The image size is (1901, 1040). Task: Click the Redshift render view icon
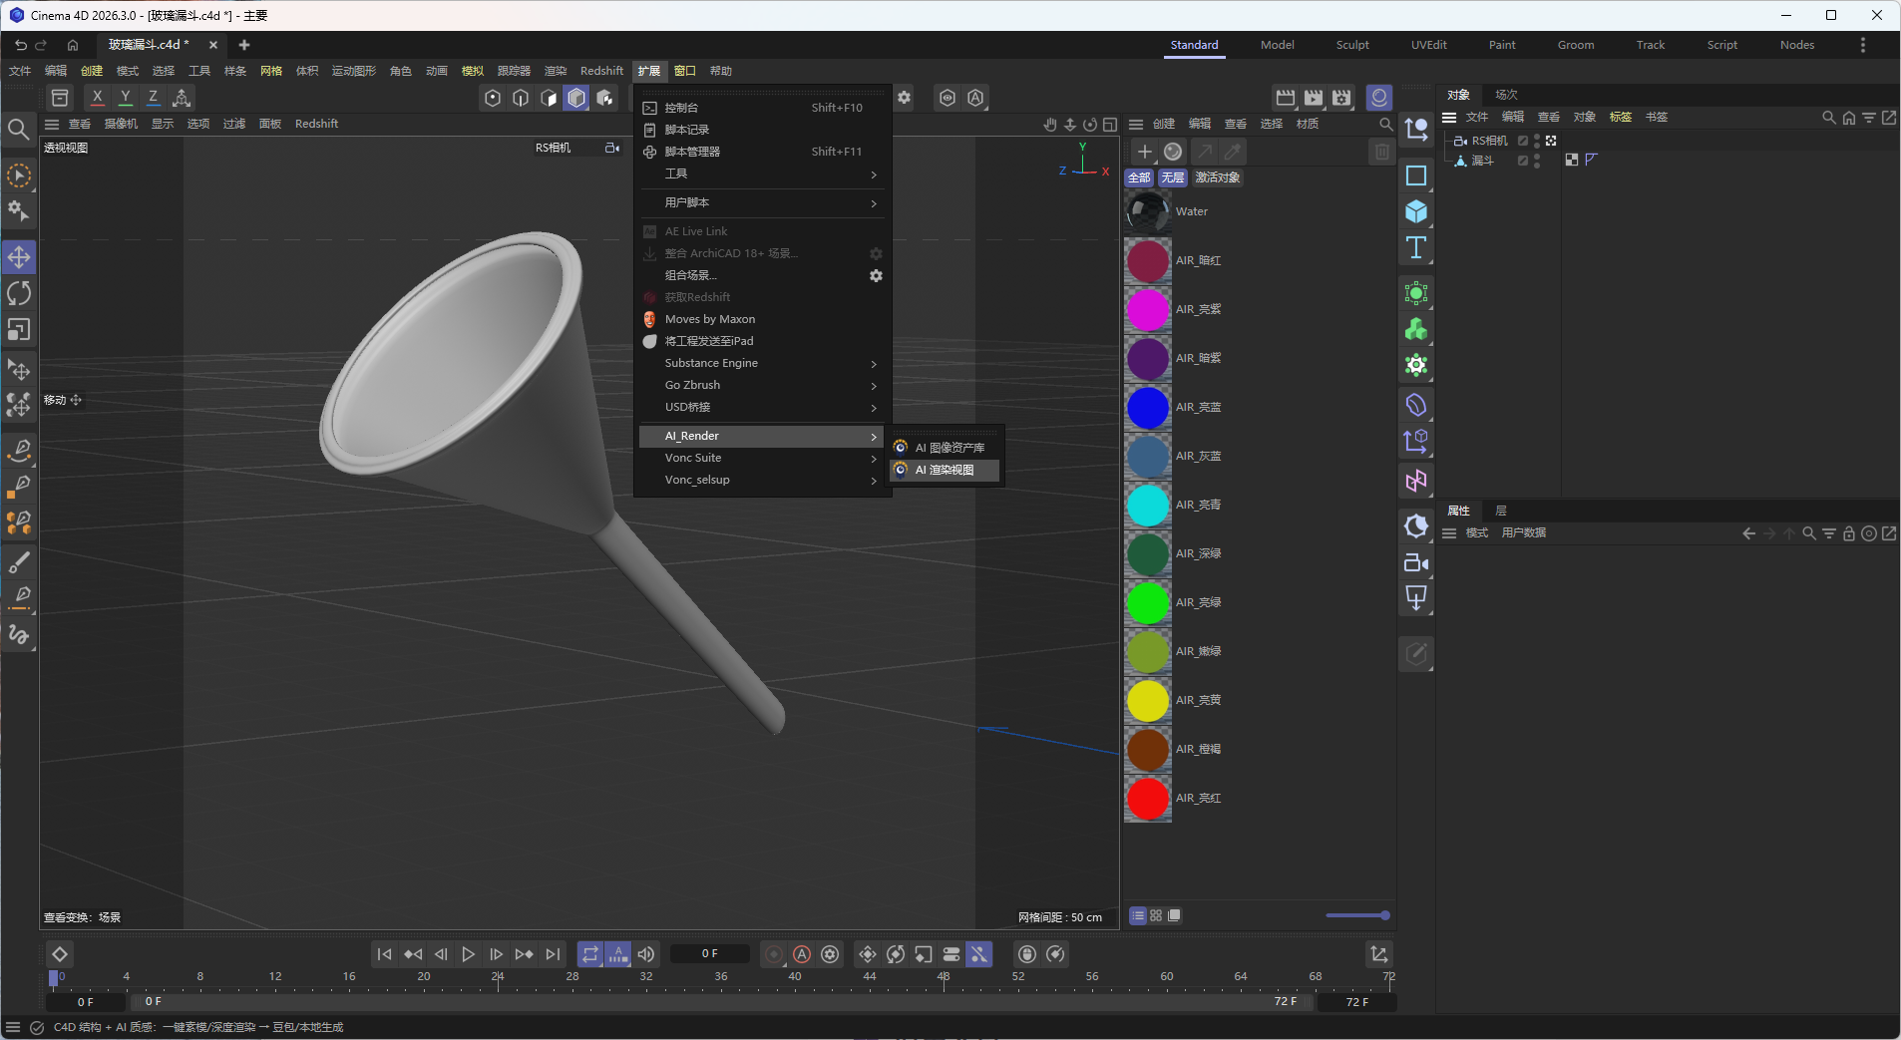tap(1379, 98)
